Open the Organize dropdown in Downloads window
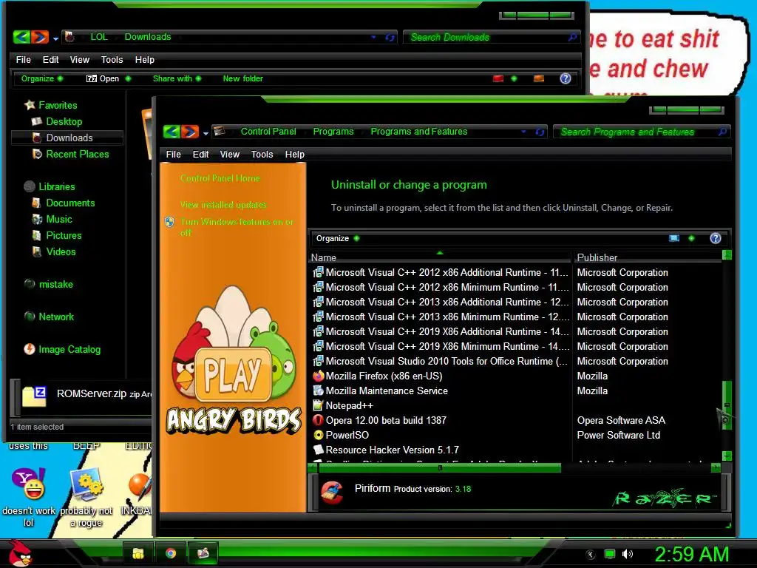The height and width of the screenshot is (568, 757). tap(41, 78)
